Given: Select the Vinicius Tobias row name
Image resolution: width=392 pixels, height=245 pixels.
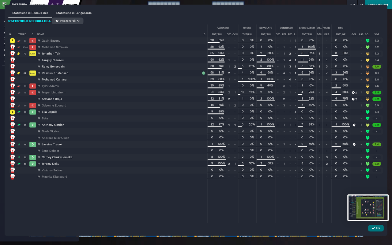Looking at the screenshot, I should pos(52,170).
